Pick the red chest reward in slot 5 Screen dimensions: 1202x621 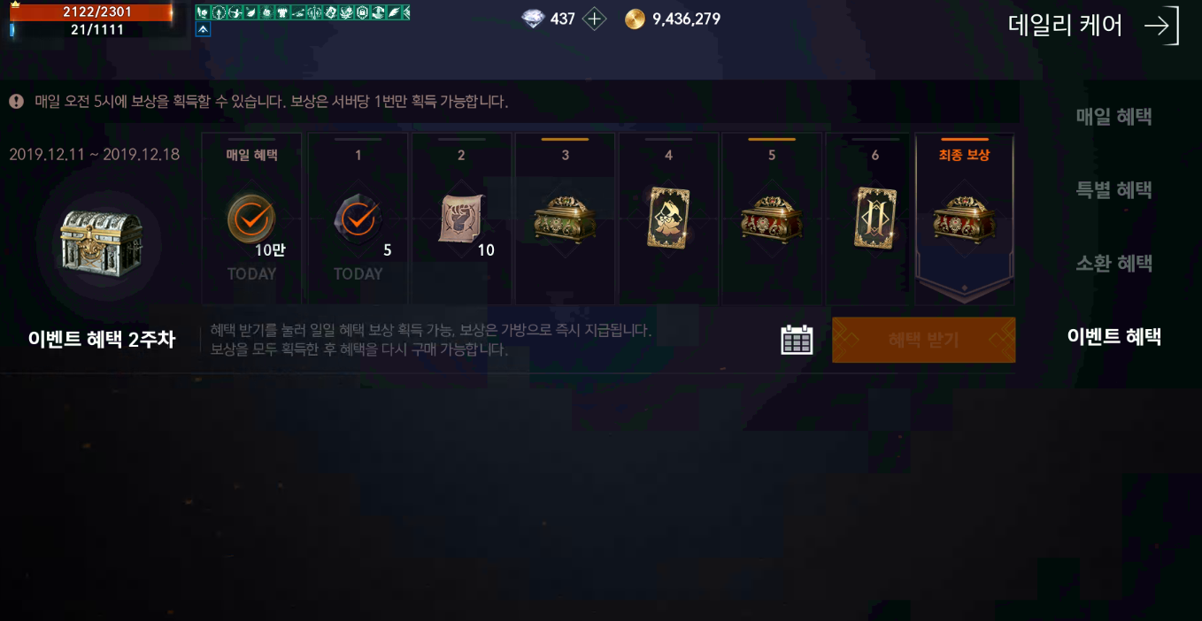pyautogui.click(x=772, y=218)
